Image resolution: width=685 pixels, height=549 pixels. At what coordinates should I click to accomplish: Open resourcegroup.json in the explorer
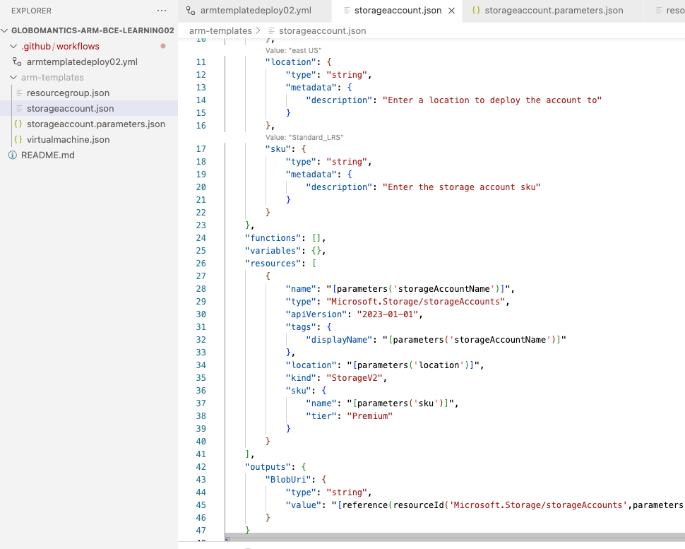click(x=68, y=93)
